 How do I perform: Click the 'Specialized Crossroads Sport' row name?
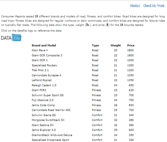[x=50, y=140]
